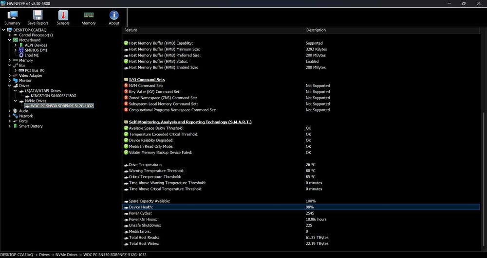The image size is (487, 258).
Task: Click the Unsafe Shutdowns row
Action: [301, 225]
